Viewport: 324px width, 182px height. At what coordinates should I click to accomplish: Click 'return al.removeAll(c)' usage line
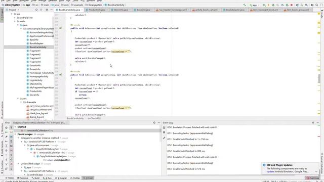(57, 160)
